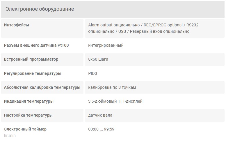Select the Абсолютная калибровка температуры label

pyautogui.click(x=42, y=87)
